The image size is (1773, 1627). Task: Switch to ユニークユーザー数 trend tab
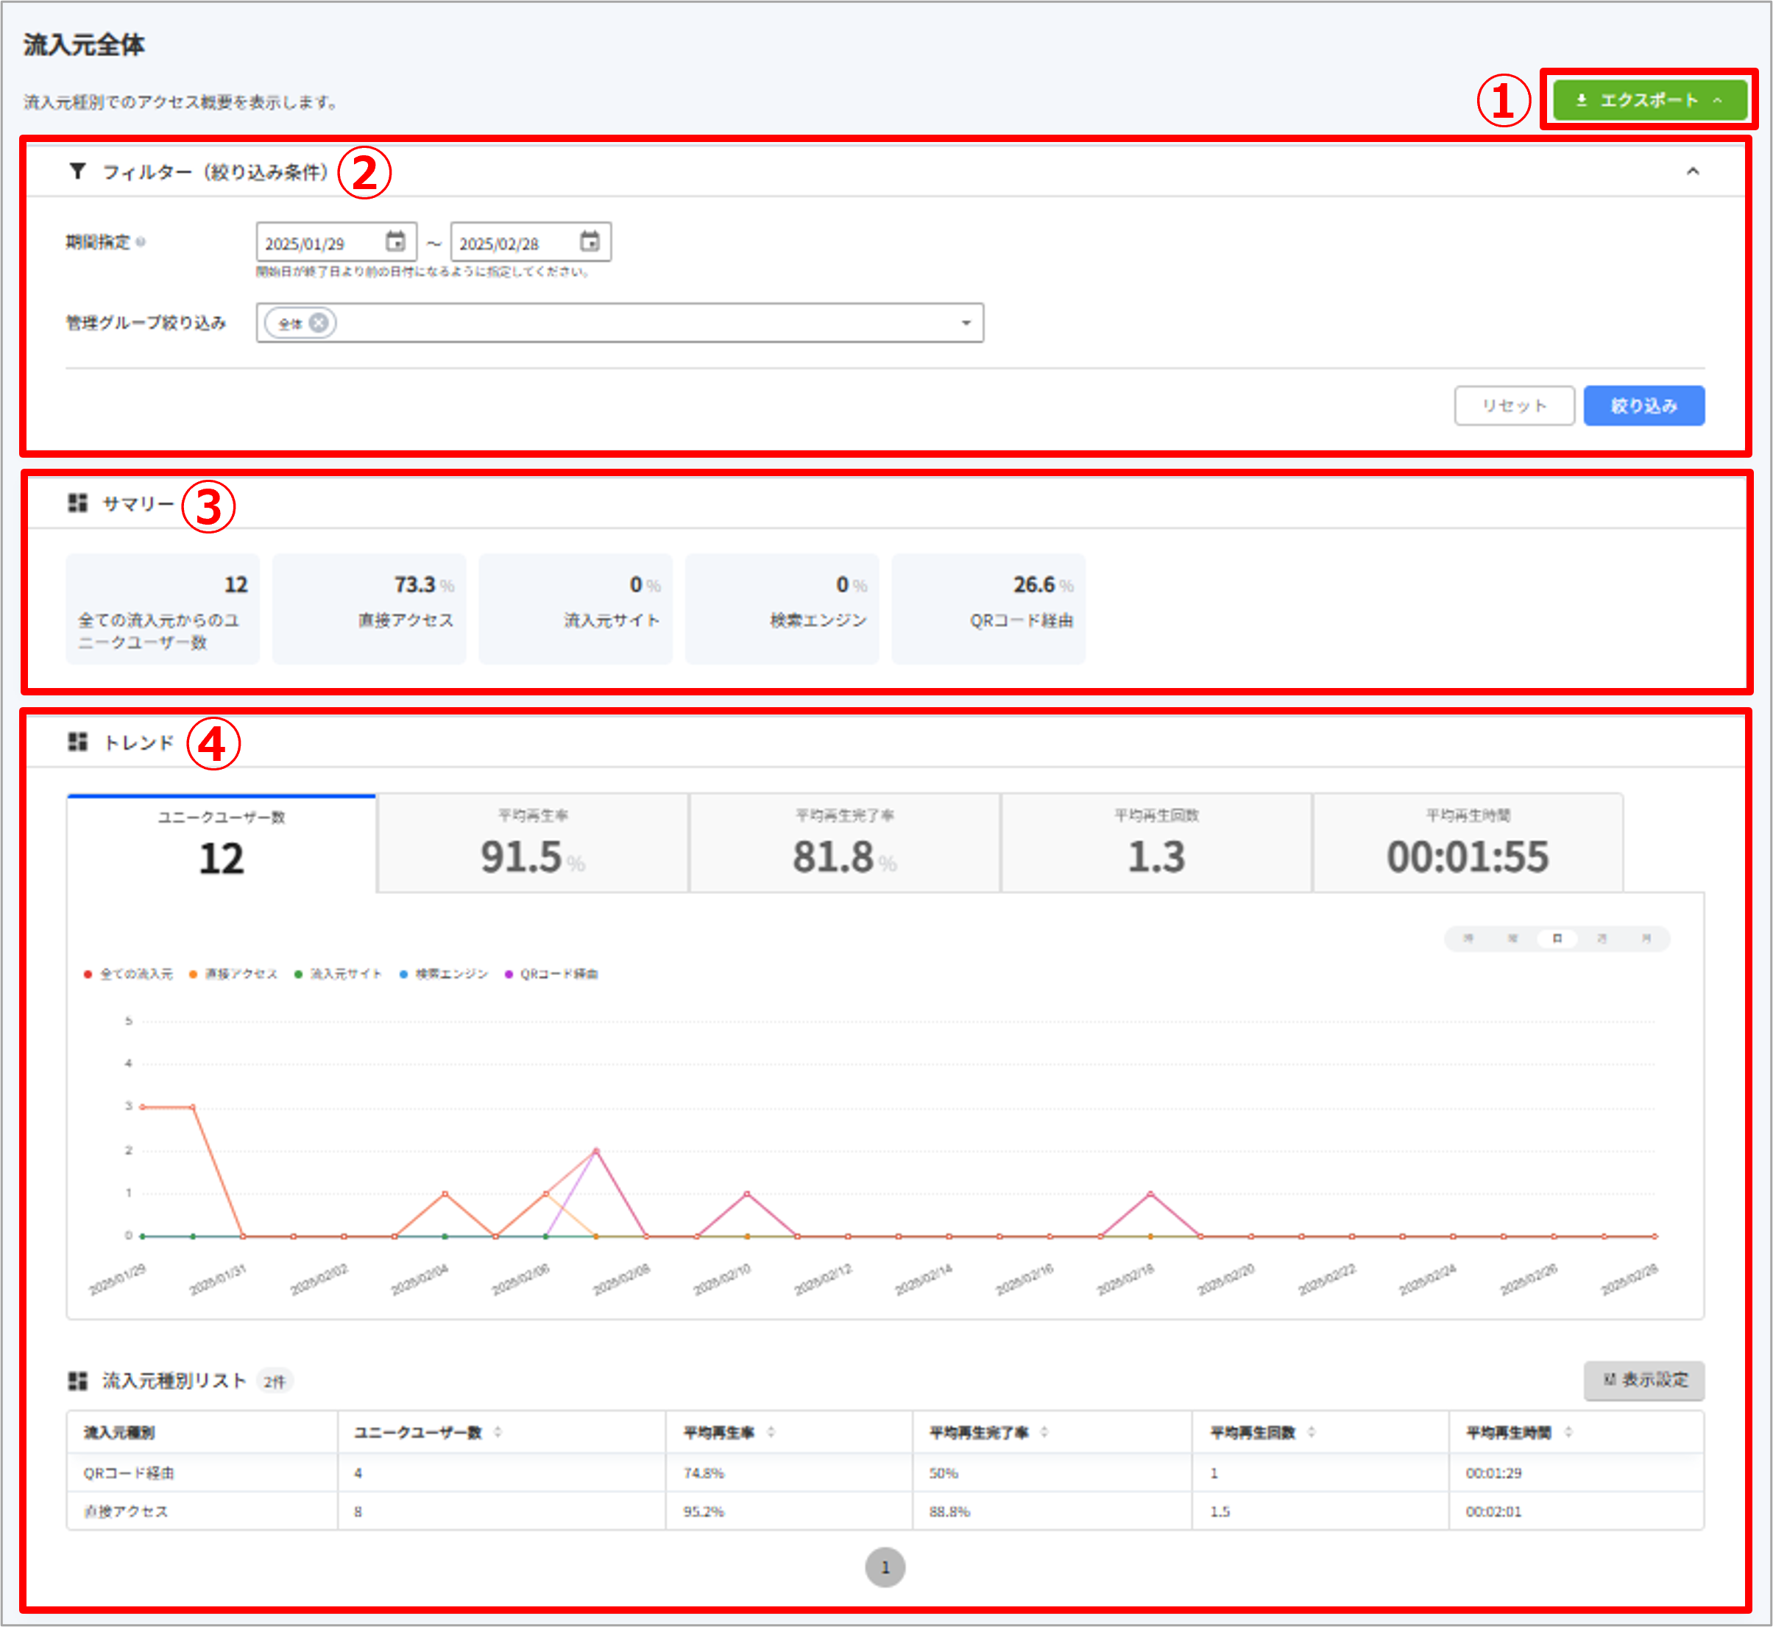(x=222, y=843)
